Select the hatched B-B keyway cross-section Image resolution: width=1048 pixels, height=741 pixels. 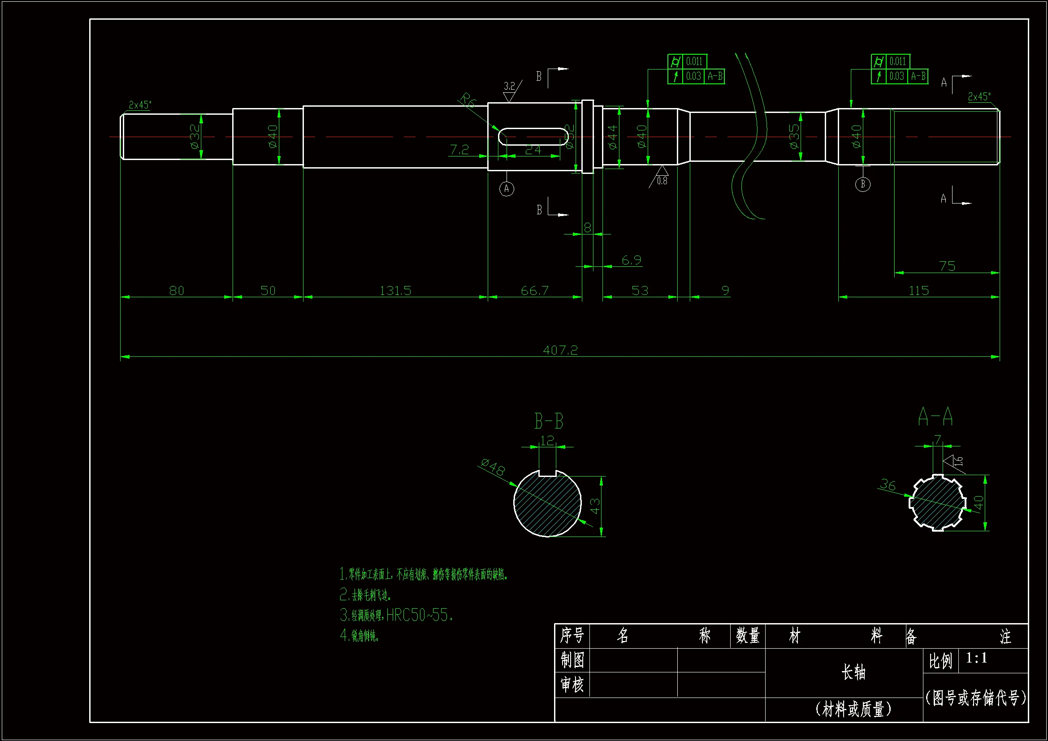point(547,504)
